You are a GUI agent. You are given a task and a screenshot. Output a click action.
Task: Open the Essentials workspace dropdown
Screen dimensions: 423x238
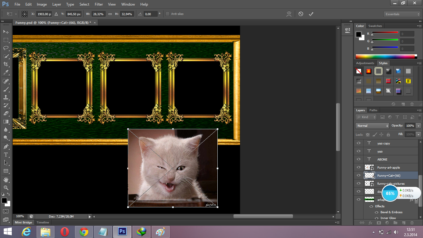(402, 14)
